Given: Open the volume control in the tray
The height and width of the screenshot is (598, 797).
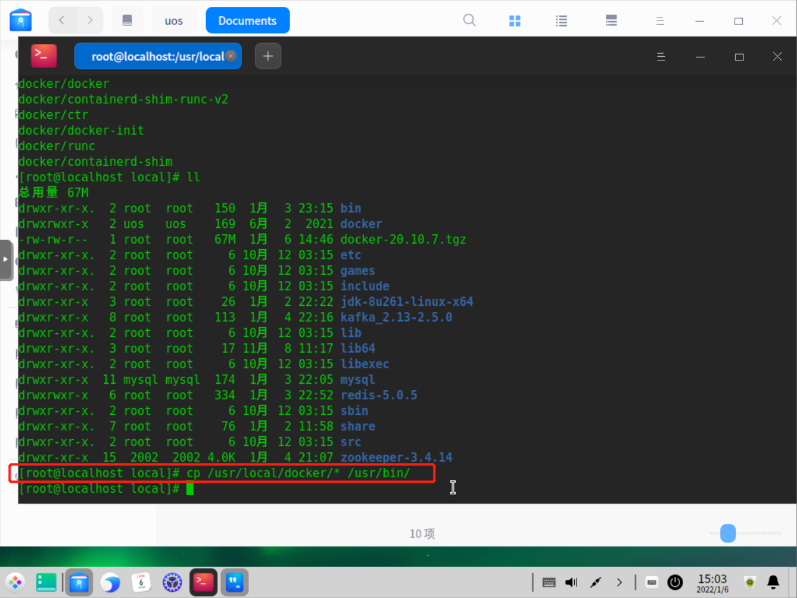Looking at the screenshot, I should point(571,582).
